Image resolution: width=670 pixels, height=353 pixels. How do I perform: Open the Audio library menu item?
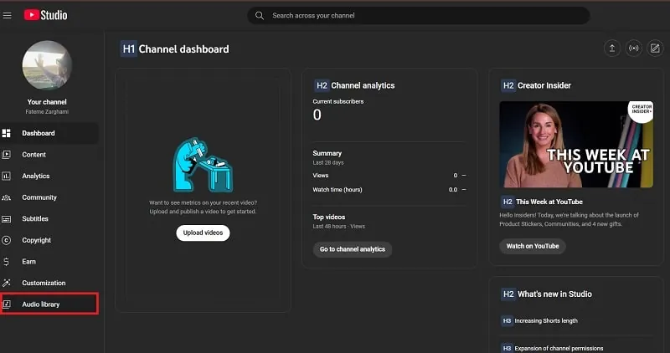pos(49,304)
